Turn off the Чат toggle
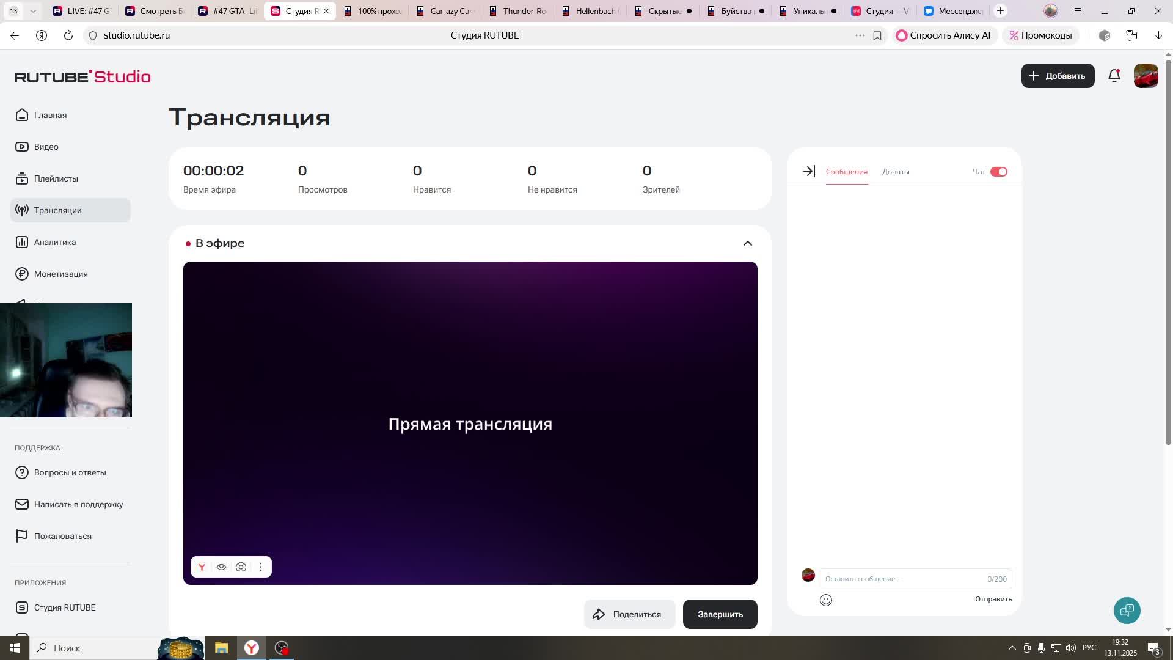 [x=998, y=172]
